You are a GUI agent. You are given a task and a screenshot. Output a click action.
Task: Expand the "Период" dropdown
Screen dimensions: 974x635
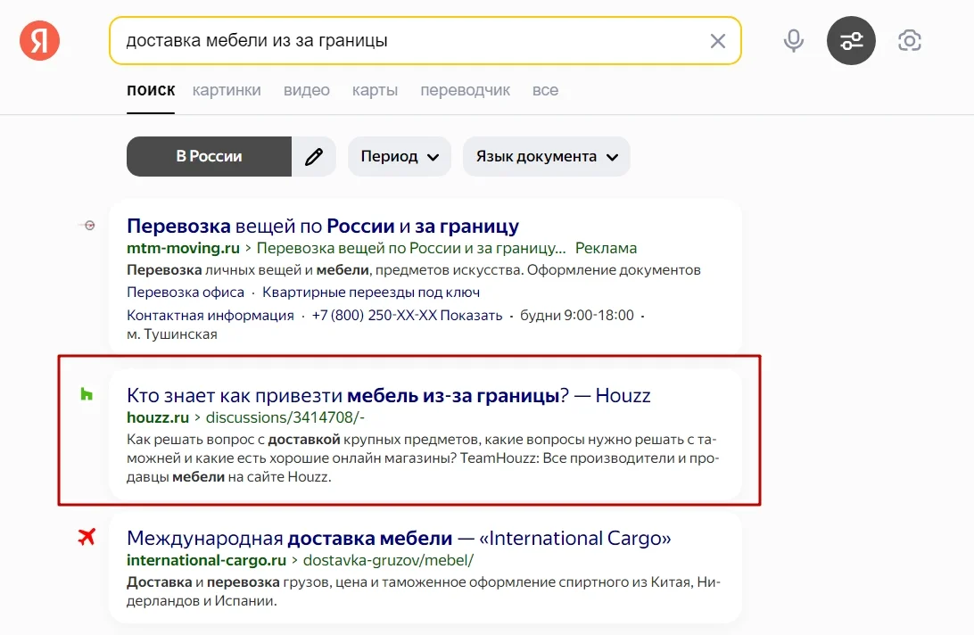[x=400, y=157]
